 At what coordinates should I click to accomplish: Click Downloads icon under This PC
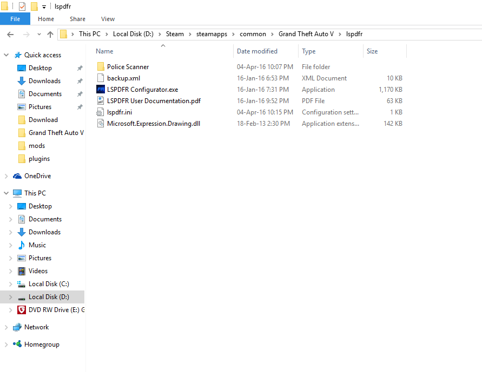22,232
